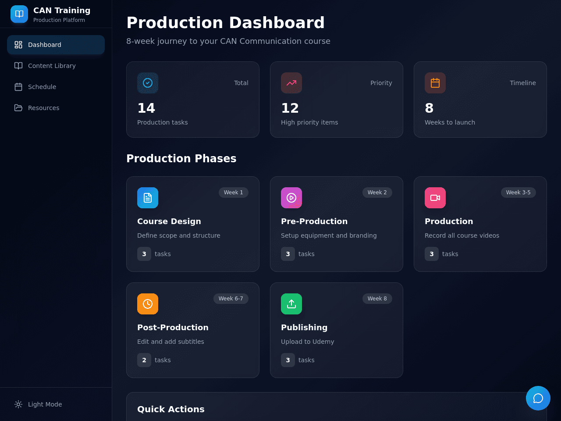The width and height of the screenshot is (561, 421).
Task: Open the Publishing phase title
Action: point(304,328)
